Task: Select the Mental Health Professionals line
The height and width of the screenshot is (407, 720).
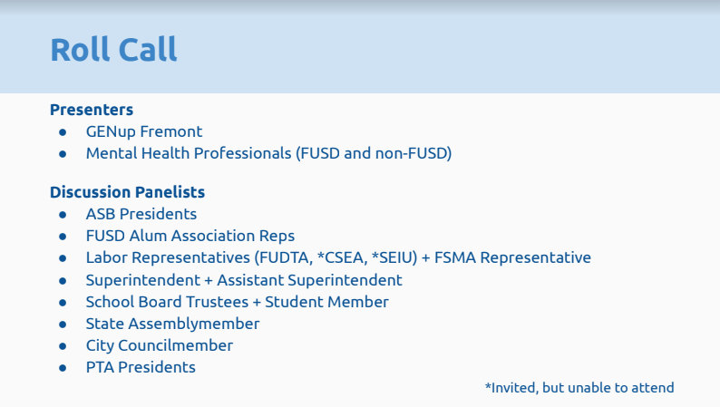Action: click(x=268, y=153)
